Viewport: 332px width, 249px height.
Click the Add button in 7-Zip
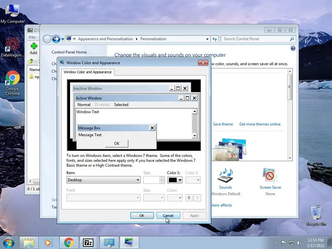[33, 49]
